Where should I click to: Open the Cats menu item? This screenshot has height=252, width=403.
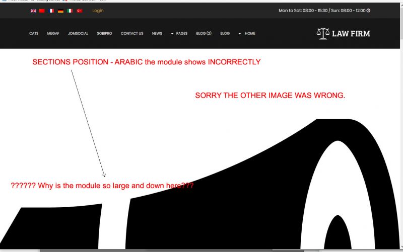pyautogui.click(x=34, y=34)
